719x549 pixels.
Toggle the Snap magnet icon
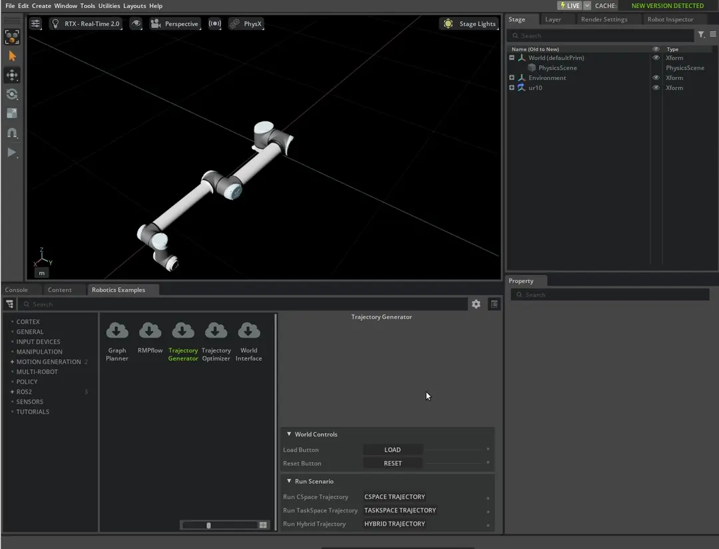(x=12, y=133)
